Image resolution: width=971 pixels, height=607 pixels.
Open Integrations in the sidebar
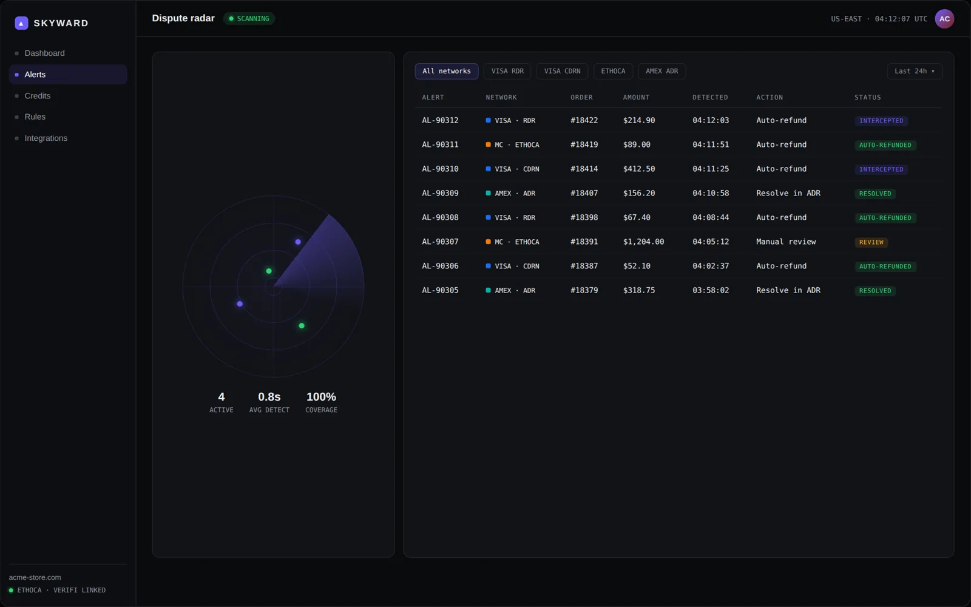(68, 138)
